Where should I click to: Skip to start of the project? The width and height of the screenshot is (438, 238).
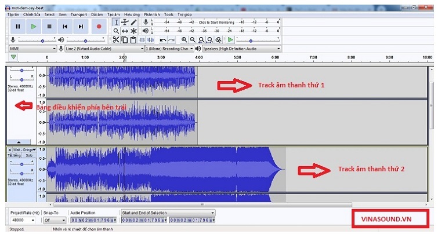(65, 27)
